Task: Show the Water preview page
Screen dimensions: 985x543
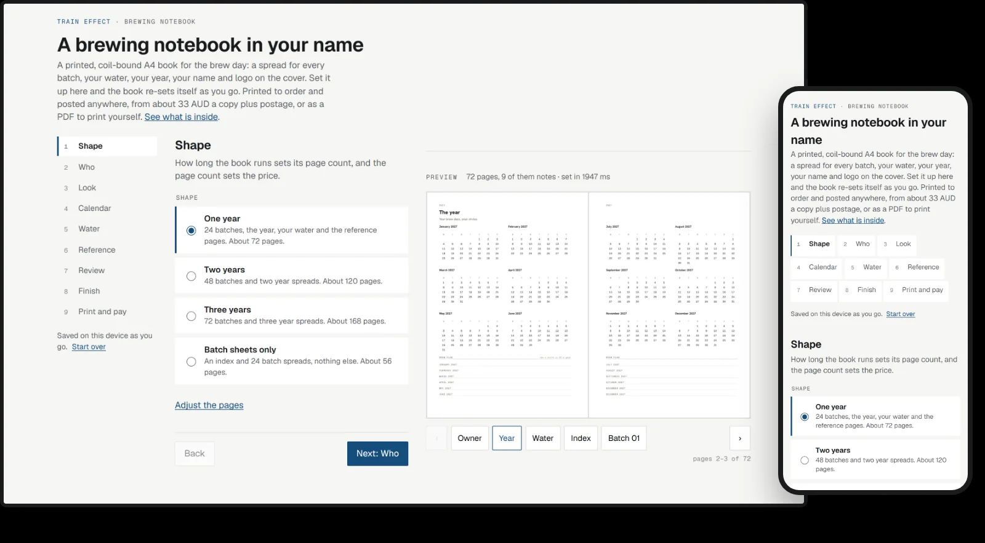Action: (x=542, y=438)
